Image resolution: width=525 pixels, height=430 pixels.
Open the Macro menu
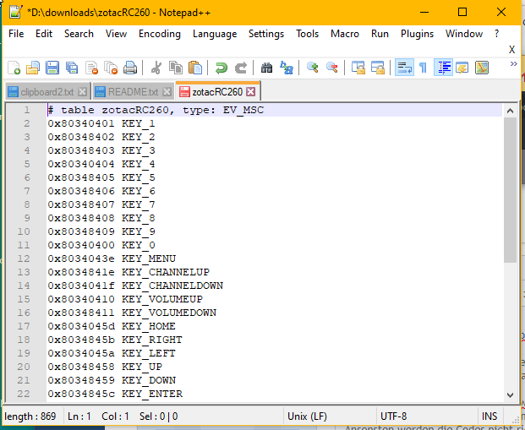pos(345,34)
